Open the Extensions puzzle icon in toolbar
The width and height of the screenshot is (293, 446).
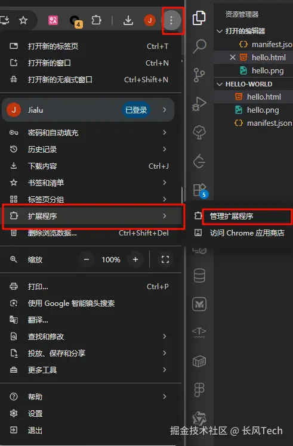tap(97, 20)
